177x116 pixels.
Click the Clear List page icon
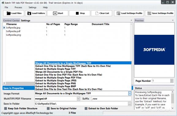pos(97,13)
